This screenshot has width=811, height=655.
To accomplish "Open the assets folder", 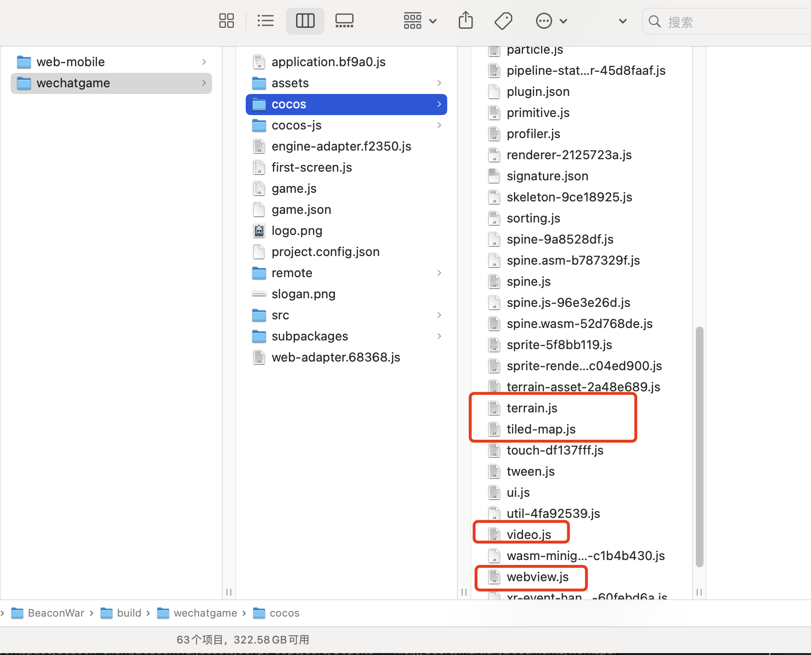I will pos(346,83).
